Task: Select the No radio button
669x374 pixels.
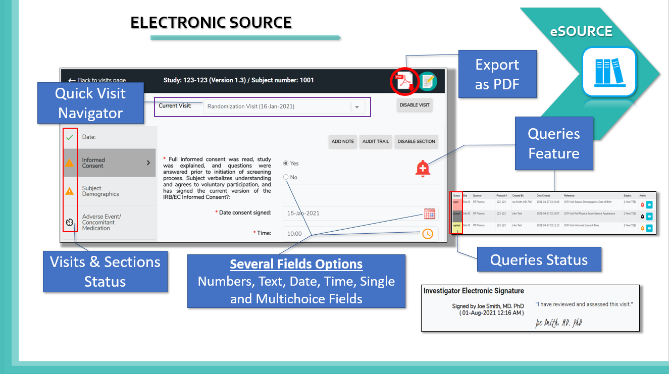Action: (x=285, y=177)
